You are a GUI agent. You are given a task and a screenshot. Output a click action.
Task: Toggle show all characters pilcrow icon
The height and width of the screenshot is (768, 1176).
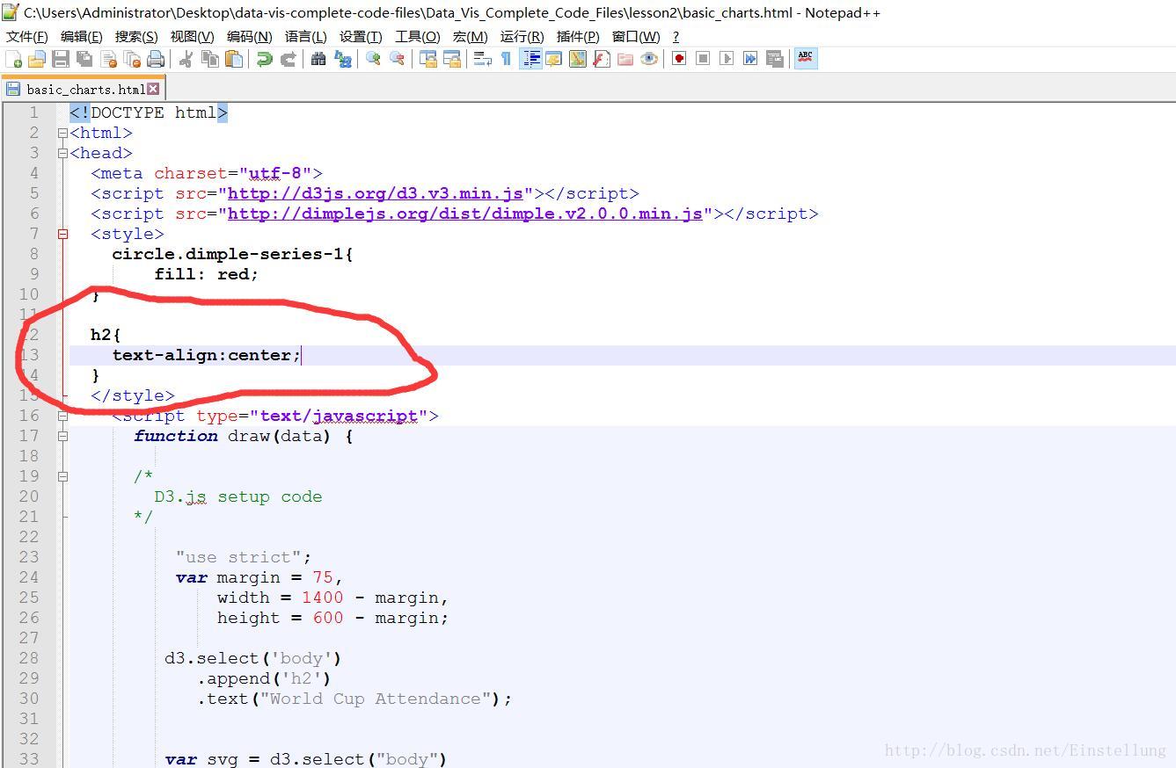tap(506, 59)
